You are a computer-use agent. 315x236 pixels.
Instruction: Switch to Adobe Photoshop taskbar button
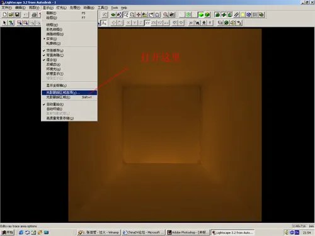pos(188,232)
